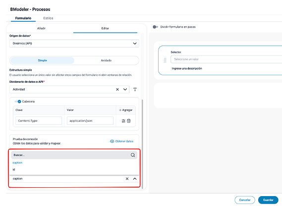Open the Estilos tab
The height and width of the screenshot is (208, 282).
pyautogui.click(x=48, y=18)
